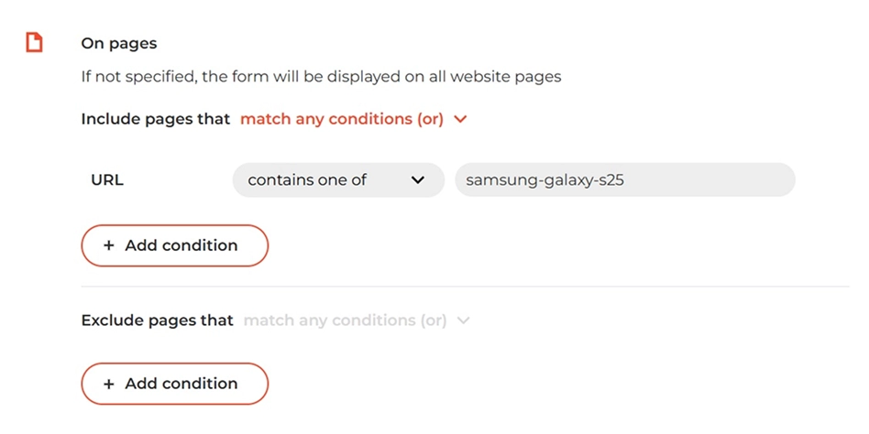The height and width of the screenshot is (434, 869).
Task: Click the orange page icon beside On pages
Action: 34,43
